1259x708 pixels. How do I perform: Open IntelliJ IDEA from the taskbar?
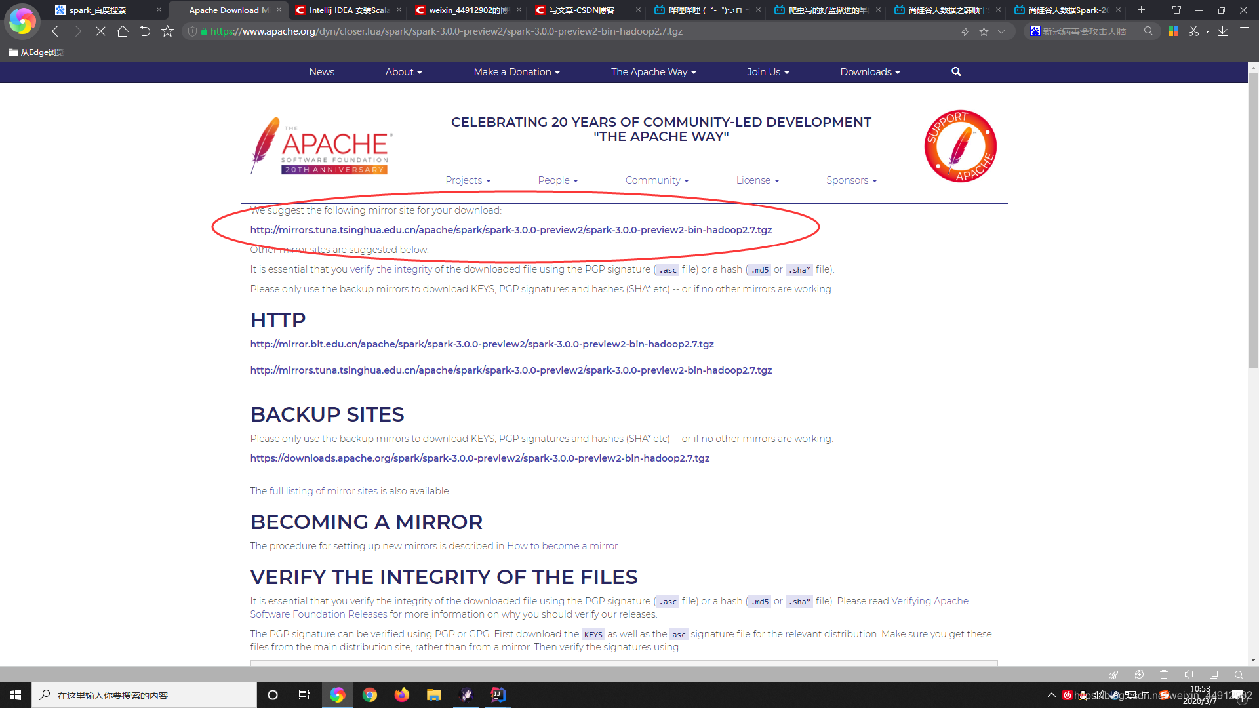[x=498, y=695]
